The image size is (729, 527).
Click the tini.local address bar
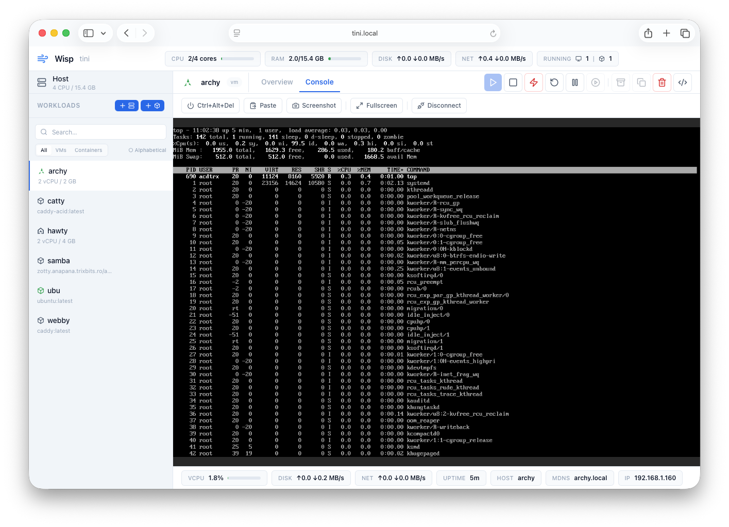pyautogui.click(x=364, y=33)
